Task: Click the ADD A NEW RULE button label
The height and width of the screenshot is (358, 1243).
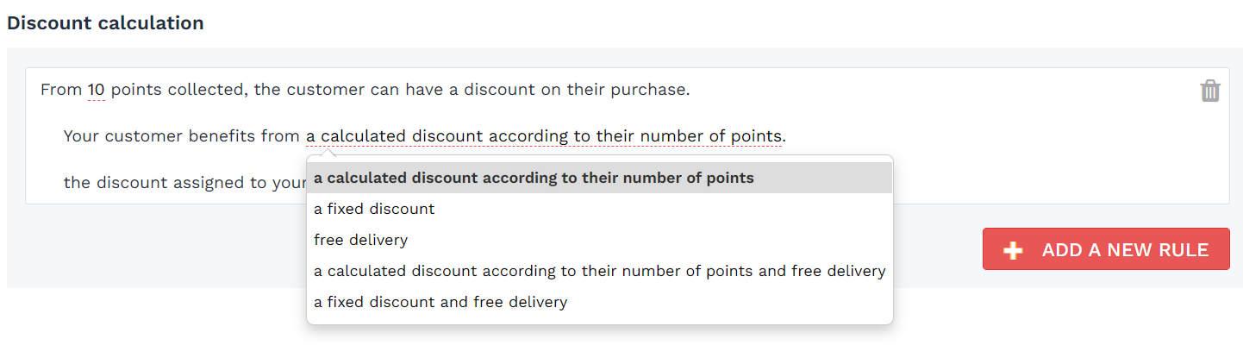Action: tap(1125, 250)
